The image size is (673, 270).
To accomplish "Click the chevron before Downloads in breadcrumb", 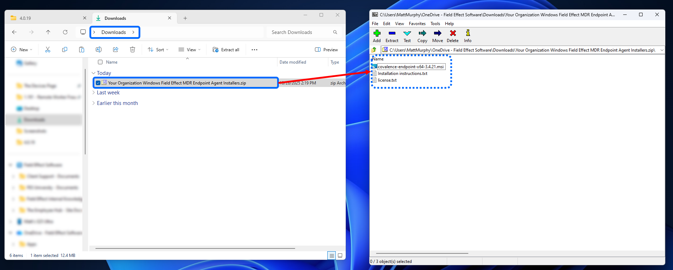I will click(x=94, y=32).
